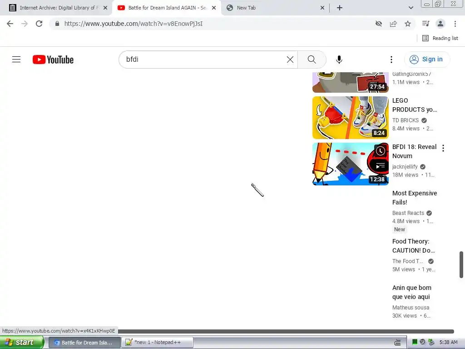The width and height of the screenshot is (465, 349).
Task: Reload the YouTube page
Action: click(39, 24)
